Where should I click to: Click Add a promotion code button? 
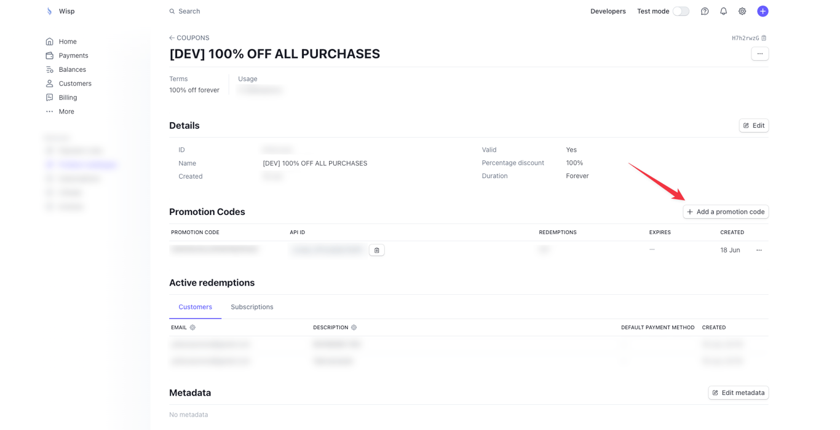(x=726, y=212)
